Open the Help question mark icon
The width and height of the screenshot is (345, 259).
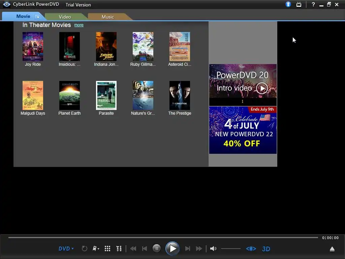pos(313,4)
